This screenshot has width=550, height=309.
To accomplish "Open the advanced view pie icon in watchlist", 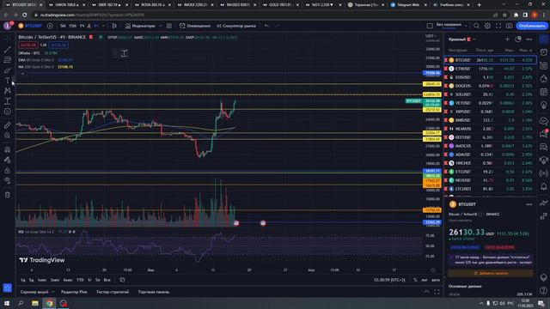I will (518, 39).
